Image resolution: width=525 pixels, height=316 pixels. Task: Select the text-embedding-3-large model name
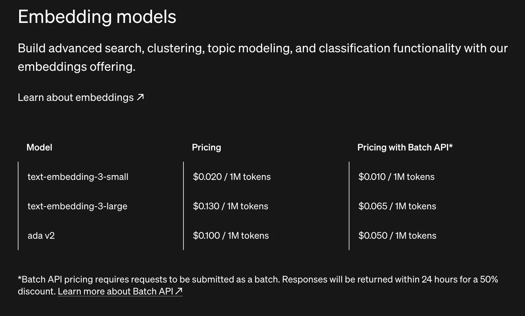[x=77, y=206]
